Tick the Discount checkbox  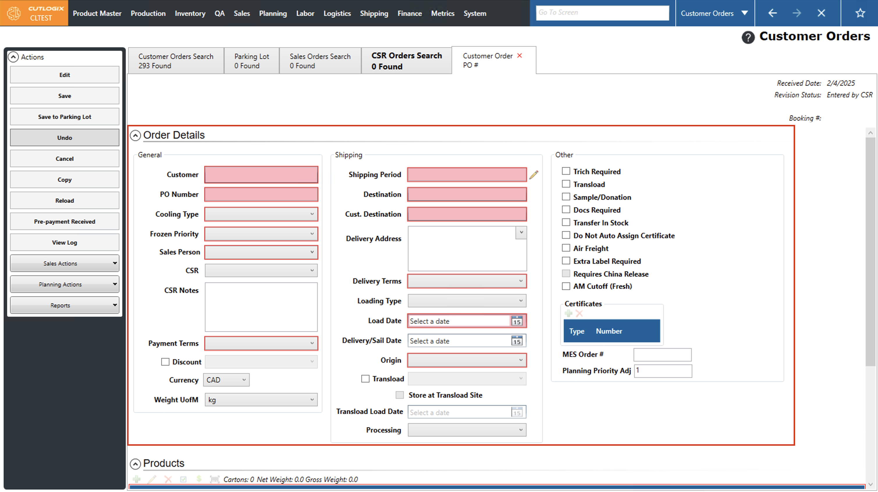[165, 362]
